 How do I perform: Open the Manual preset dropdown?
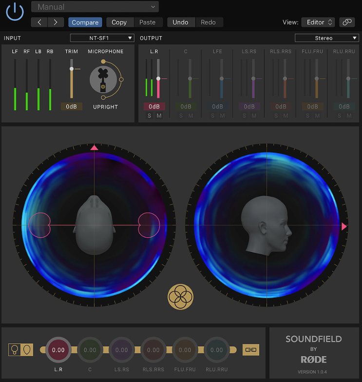coord(95,7)
